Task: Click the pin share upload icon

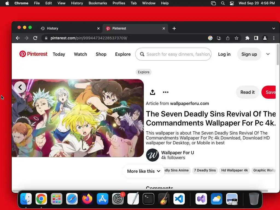Action: (153, 92)
